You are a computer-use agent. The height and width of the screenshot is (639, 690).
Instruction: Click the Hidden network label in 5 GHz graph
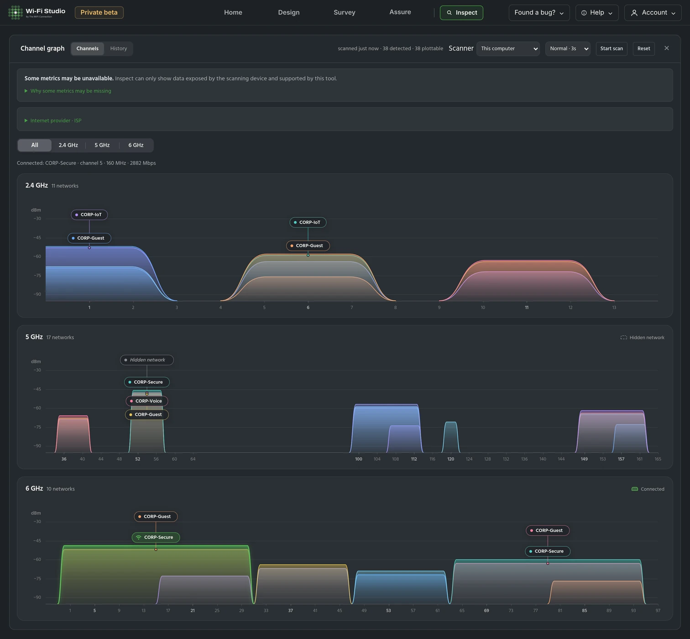pos(147,360)
